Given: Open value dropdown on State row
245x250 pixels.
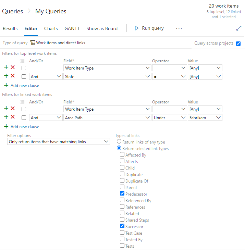Looking at the screenshot, I should point(205,77).
